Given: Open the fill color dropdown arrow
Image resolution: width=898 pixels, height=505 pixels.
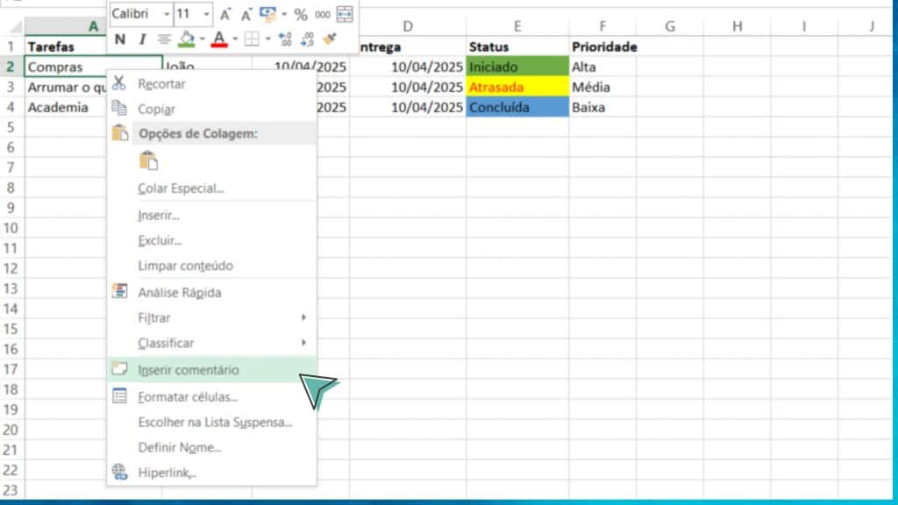Looking at the screenshot, I should [203, 39].
